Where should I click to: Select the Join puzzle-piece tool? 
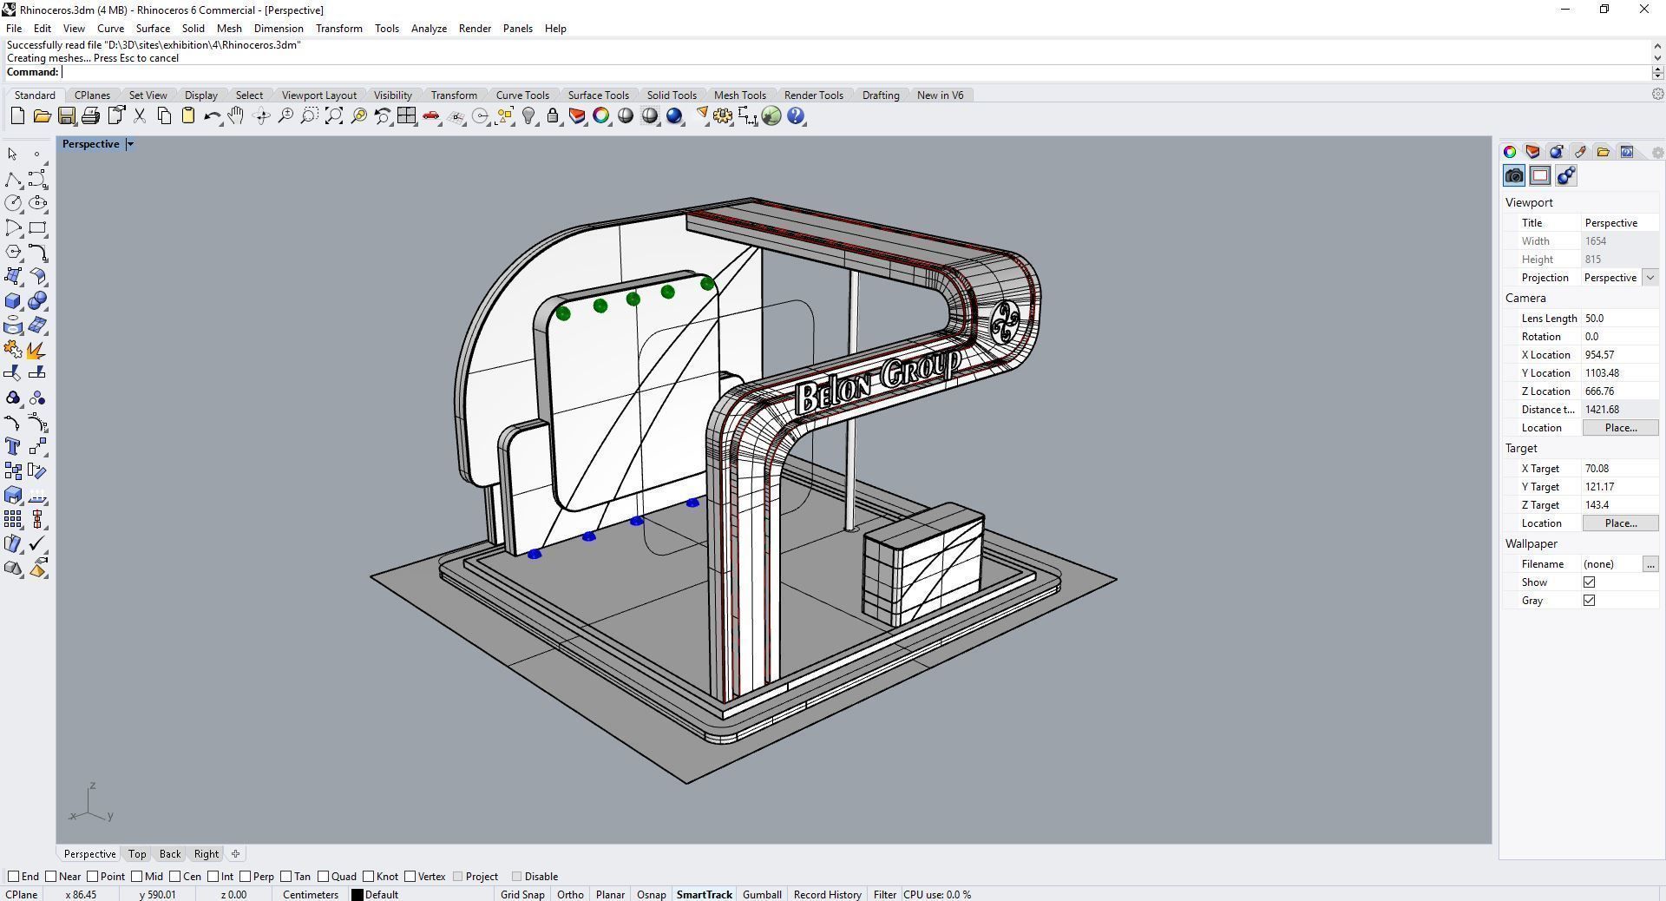click(13, 350)
